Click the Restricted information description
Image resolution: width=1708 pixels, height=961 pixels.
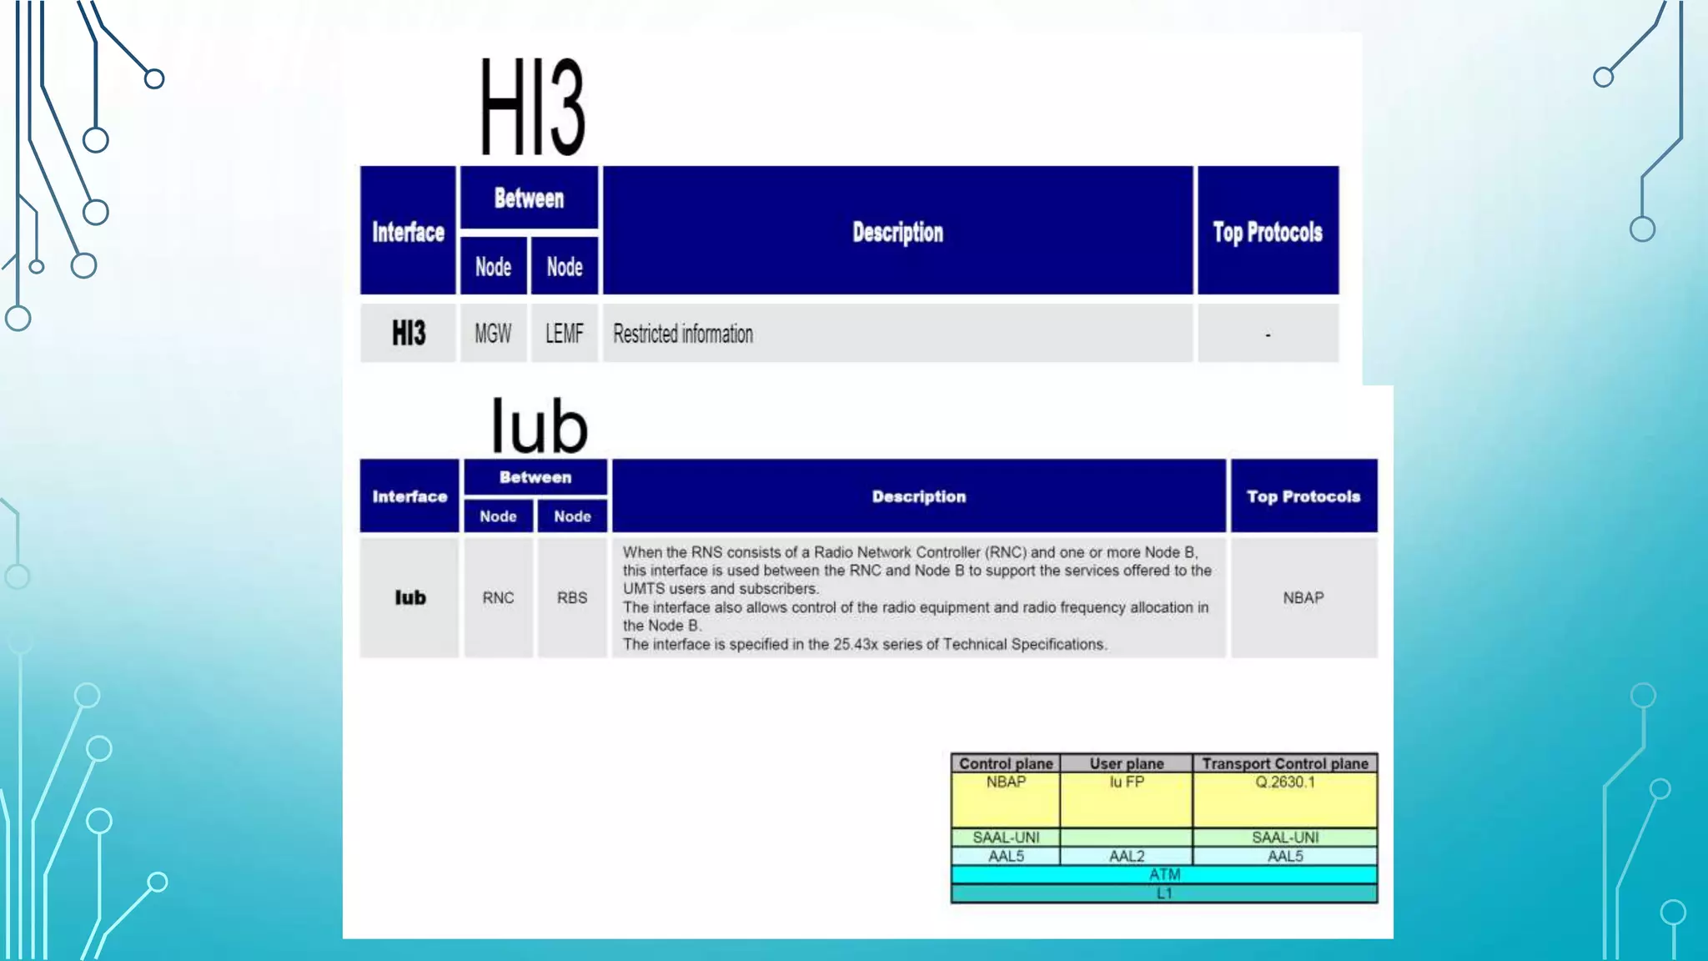(x=683, y=334)
